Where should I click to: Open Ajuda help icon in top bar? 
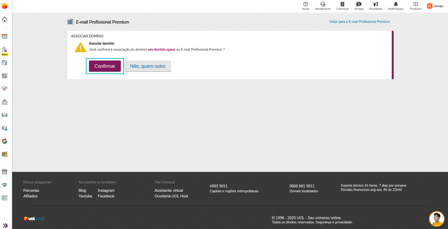click(x=306, y=6)
